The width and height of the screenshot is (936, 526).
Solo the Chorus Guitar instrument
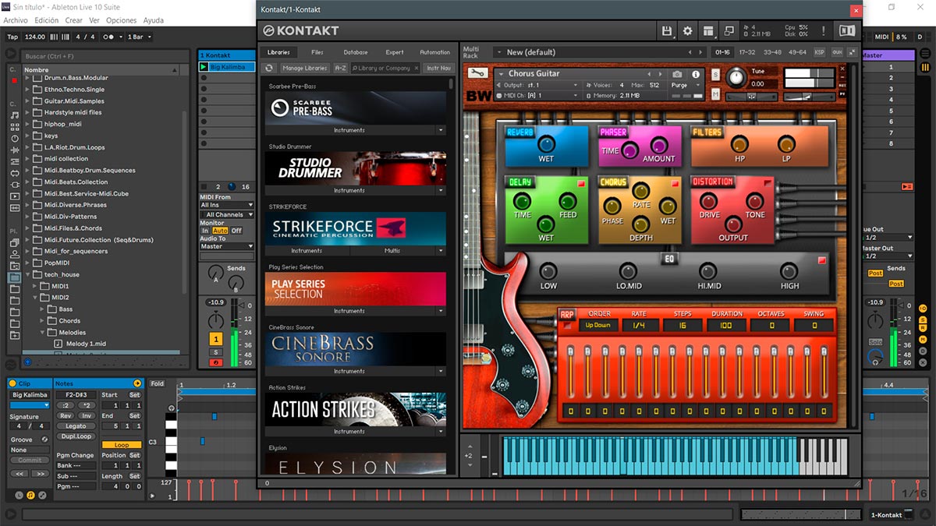[715, 74]
